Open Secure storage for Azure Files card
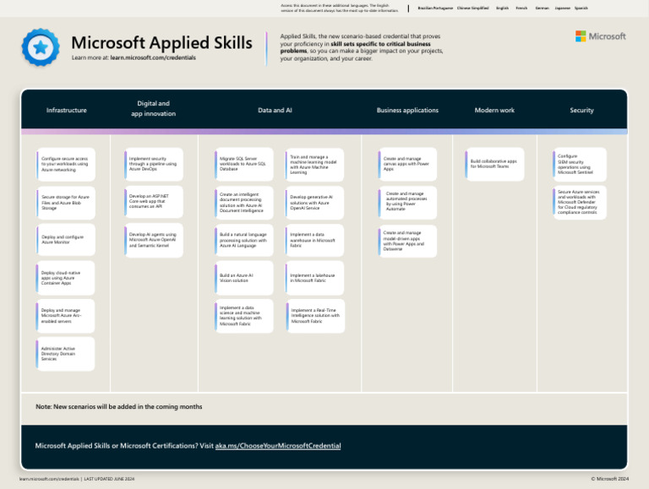 65,203
